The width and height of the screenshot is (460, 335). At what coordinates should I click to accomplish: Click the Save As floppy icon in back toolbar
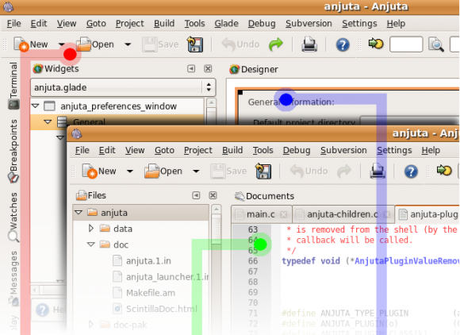[195, 44]
